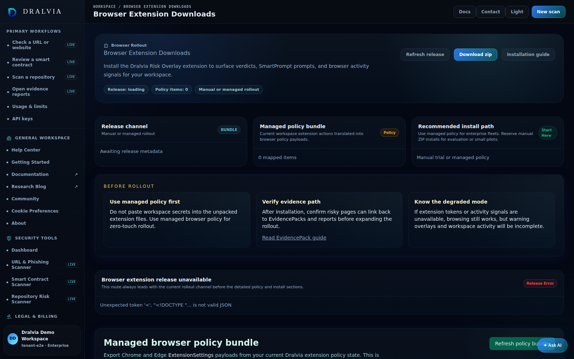Go to Getting Started
Image resolution: width=574 pixels, height=359 pixels.
(42, 162)
